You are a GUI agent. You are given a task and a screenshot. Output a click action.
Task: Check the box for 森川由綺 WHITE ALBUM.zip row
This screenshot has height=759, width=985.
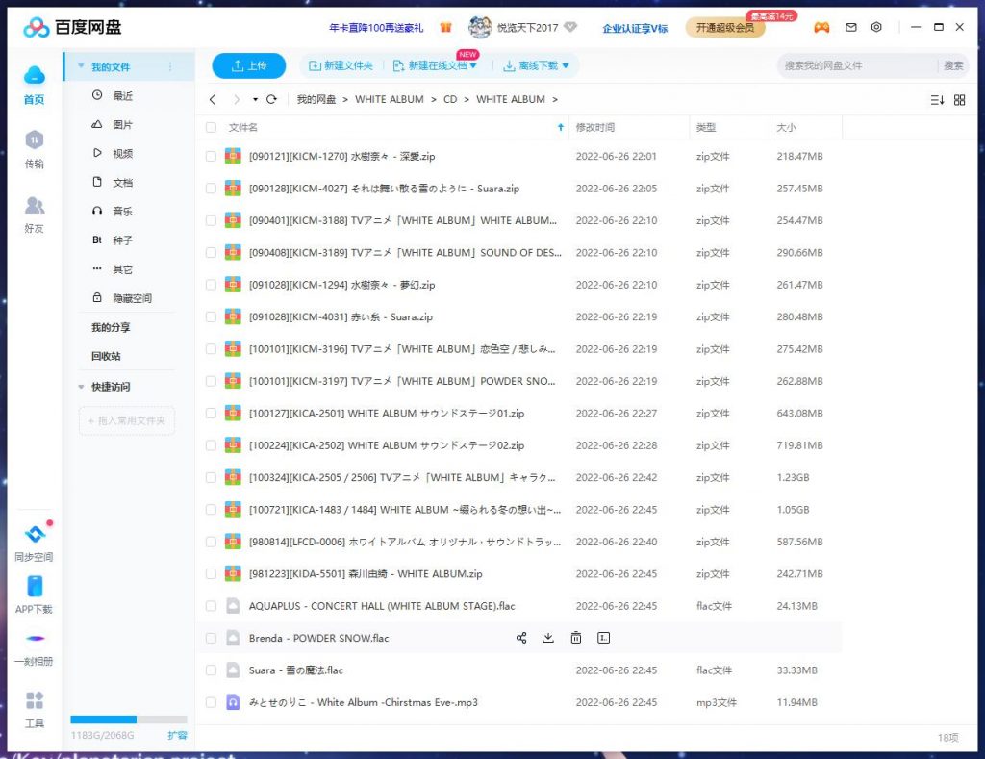(x=211, y=573)
